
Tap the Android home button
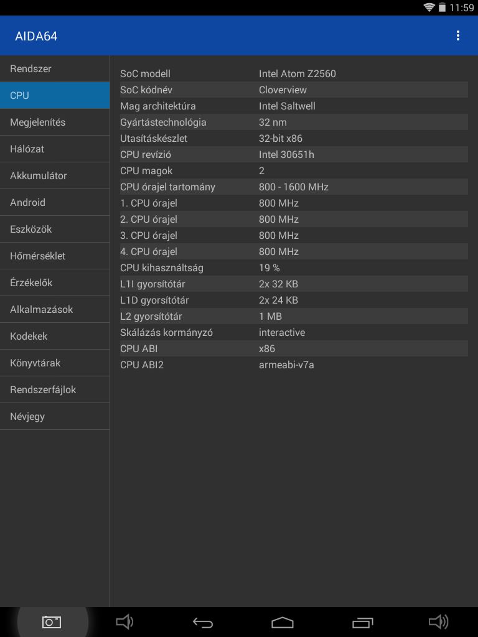283,622
